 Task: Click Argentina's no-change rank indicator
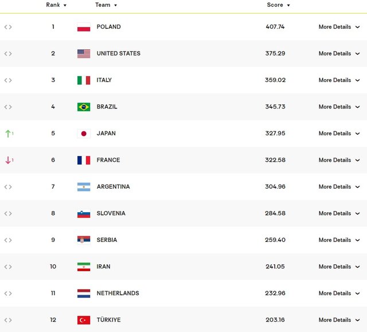pos(8,187)
